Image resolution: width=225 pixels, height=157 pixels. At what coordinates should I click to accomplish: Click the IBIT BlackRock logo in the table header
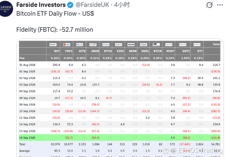(53, 45)
